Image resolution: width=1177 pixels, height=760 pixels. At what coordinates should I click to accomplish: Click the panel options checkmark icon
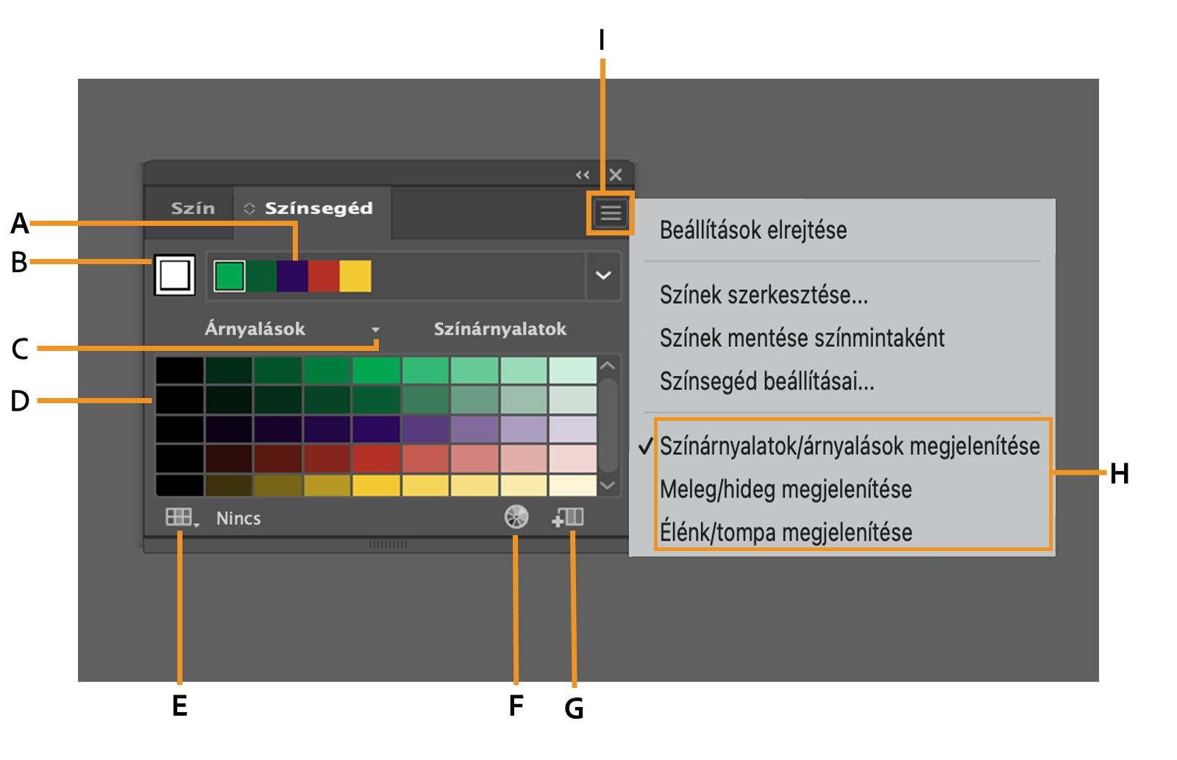click(x=644, y=444)
